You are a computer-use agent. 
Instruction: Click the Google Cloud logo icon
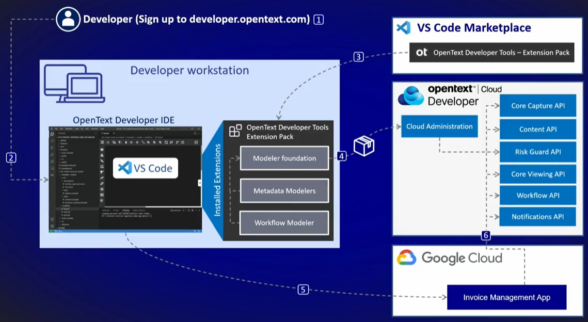click(406, 257)
